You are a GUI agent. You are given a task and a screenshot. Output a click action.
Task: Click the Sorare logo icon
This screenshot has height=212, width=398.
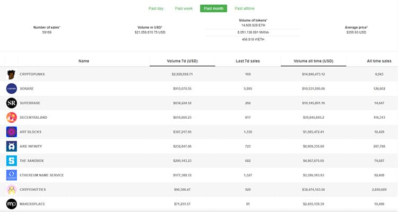(x=12, y=89)
